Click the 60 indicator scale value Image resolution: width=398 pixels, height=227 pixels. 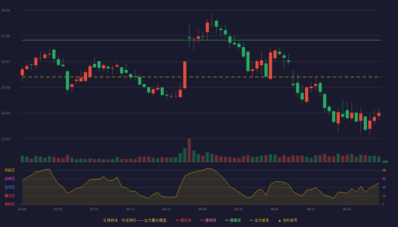384,179
